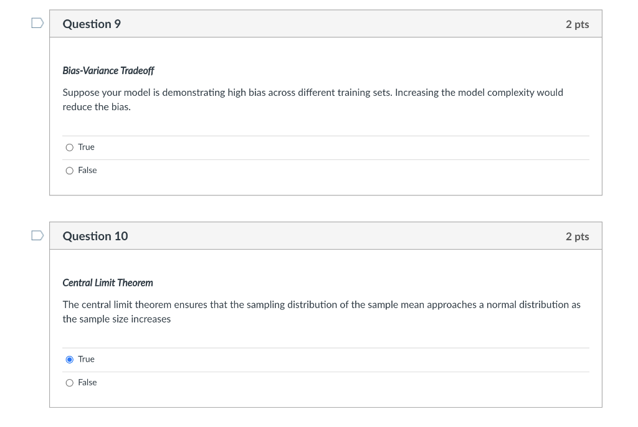The image size is (638, 427).
Task: Flag Question 9 for review
Action: tap(38, 24)
